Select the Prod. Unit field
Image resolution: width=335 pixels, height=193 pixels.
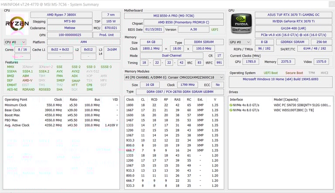(x=106, y=35)
